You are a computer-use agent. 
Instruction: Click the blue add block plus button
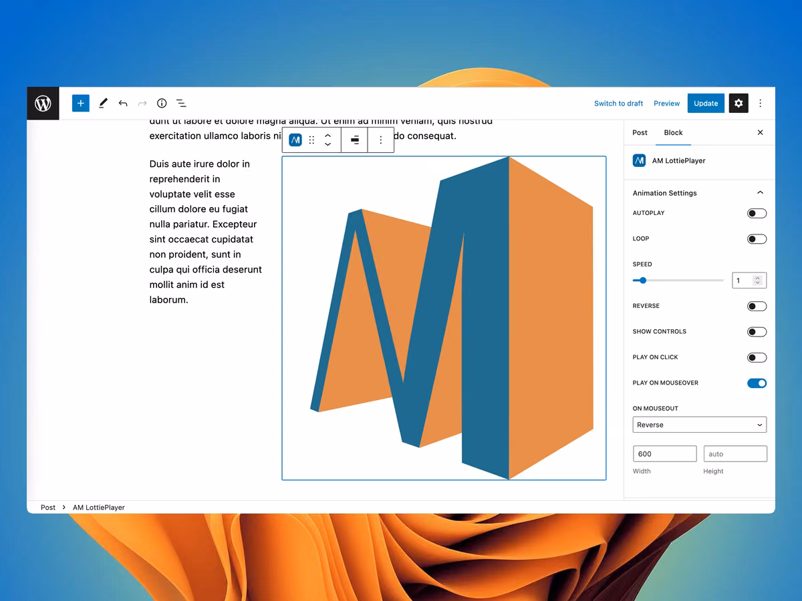(81, 104)
